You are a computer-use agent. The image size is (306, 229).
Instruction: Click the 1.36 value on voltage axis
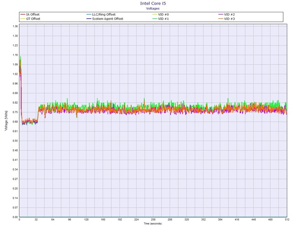(15, 26)
